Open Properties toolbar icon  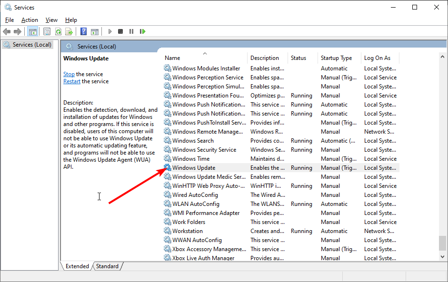(x=47, y=31)
